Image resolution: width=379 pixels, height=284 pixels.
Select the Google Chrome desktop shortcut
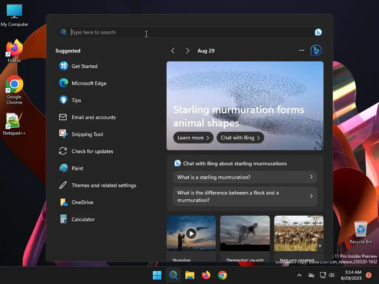point(14,90)
